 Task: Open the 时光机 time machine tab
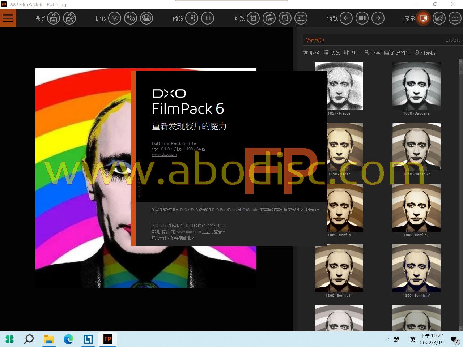tap(425, 53)
